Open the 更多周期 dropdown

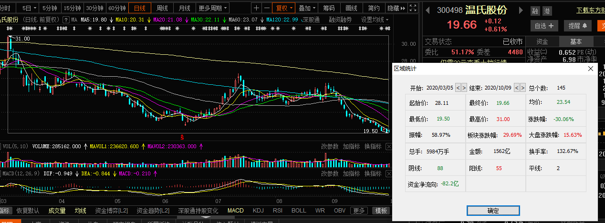tap(212, 8)
